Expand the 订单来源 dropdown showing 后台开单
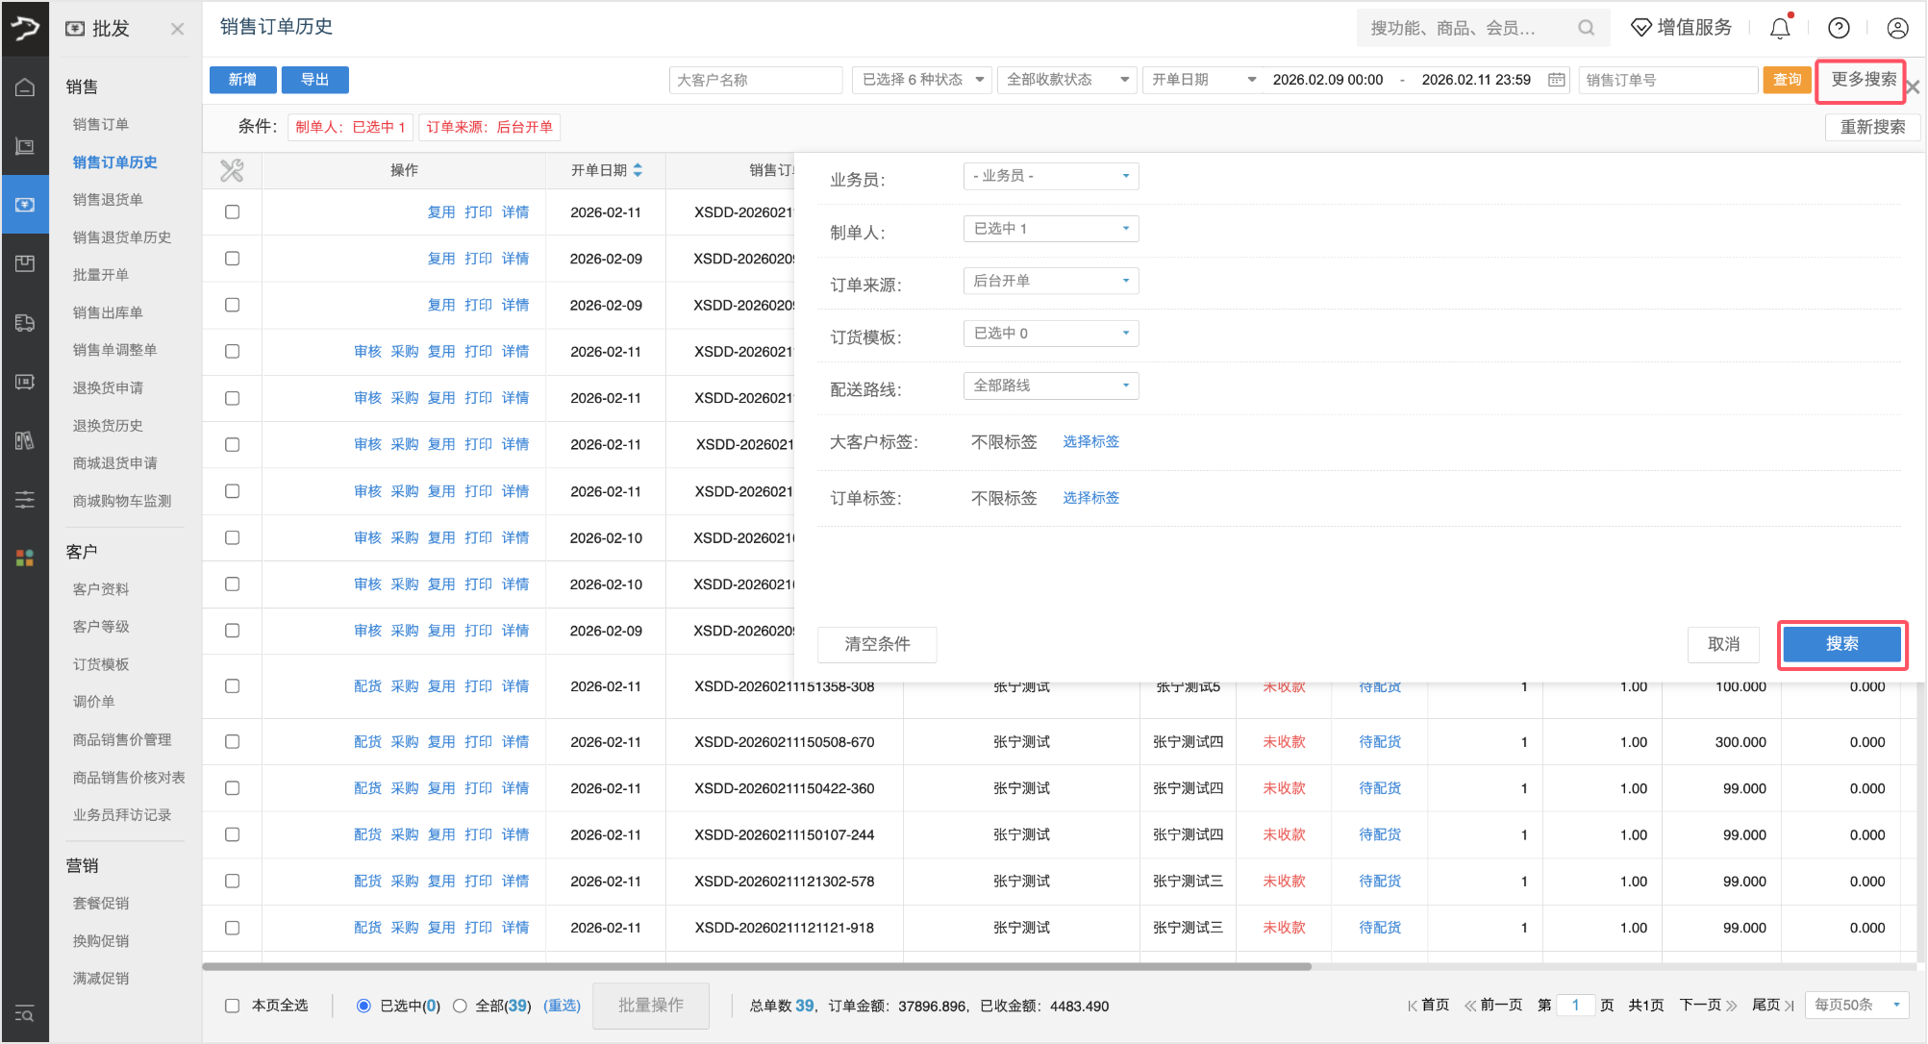 click(1050, 281)
